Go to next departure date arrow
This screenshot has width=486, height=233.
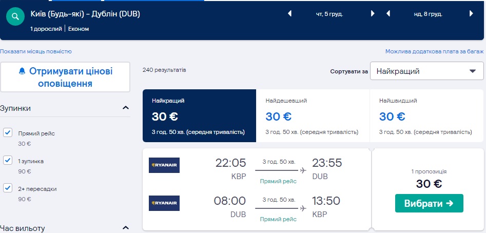pos(373,14)
